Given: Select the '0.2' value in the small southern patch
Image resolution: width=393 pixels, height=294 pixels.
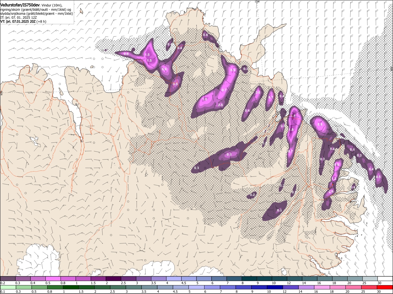Looking at the screenshot, I should click(253, 195).
